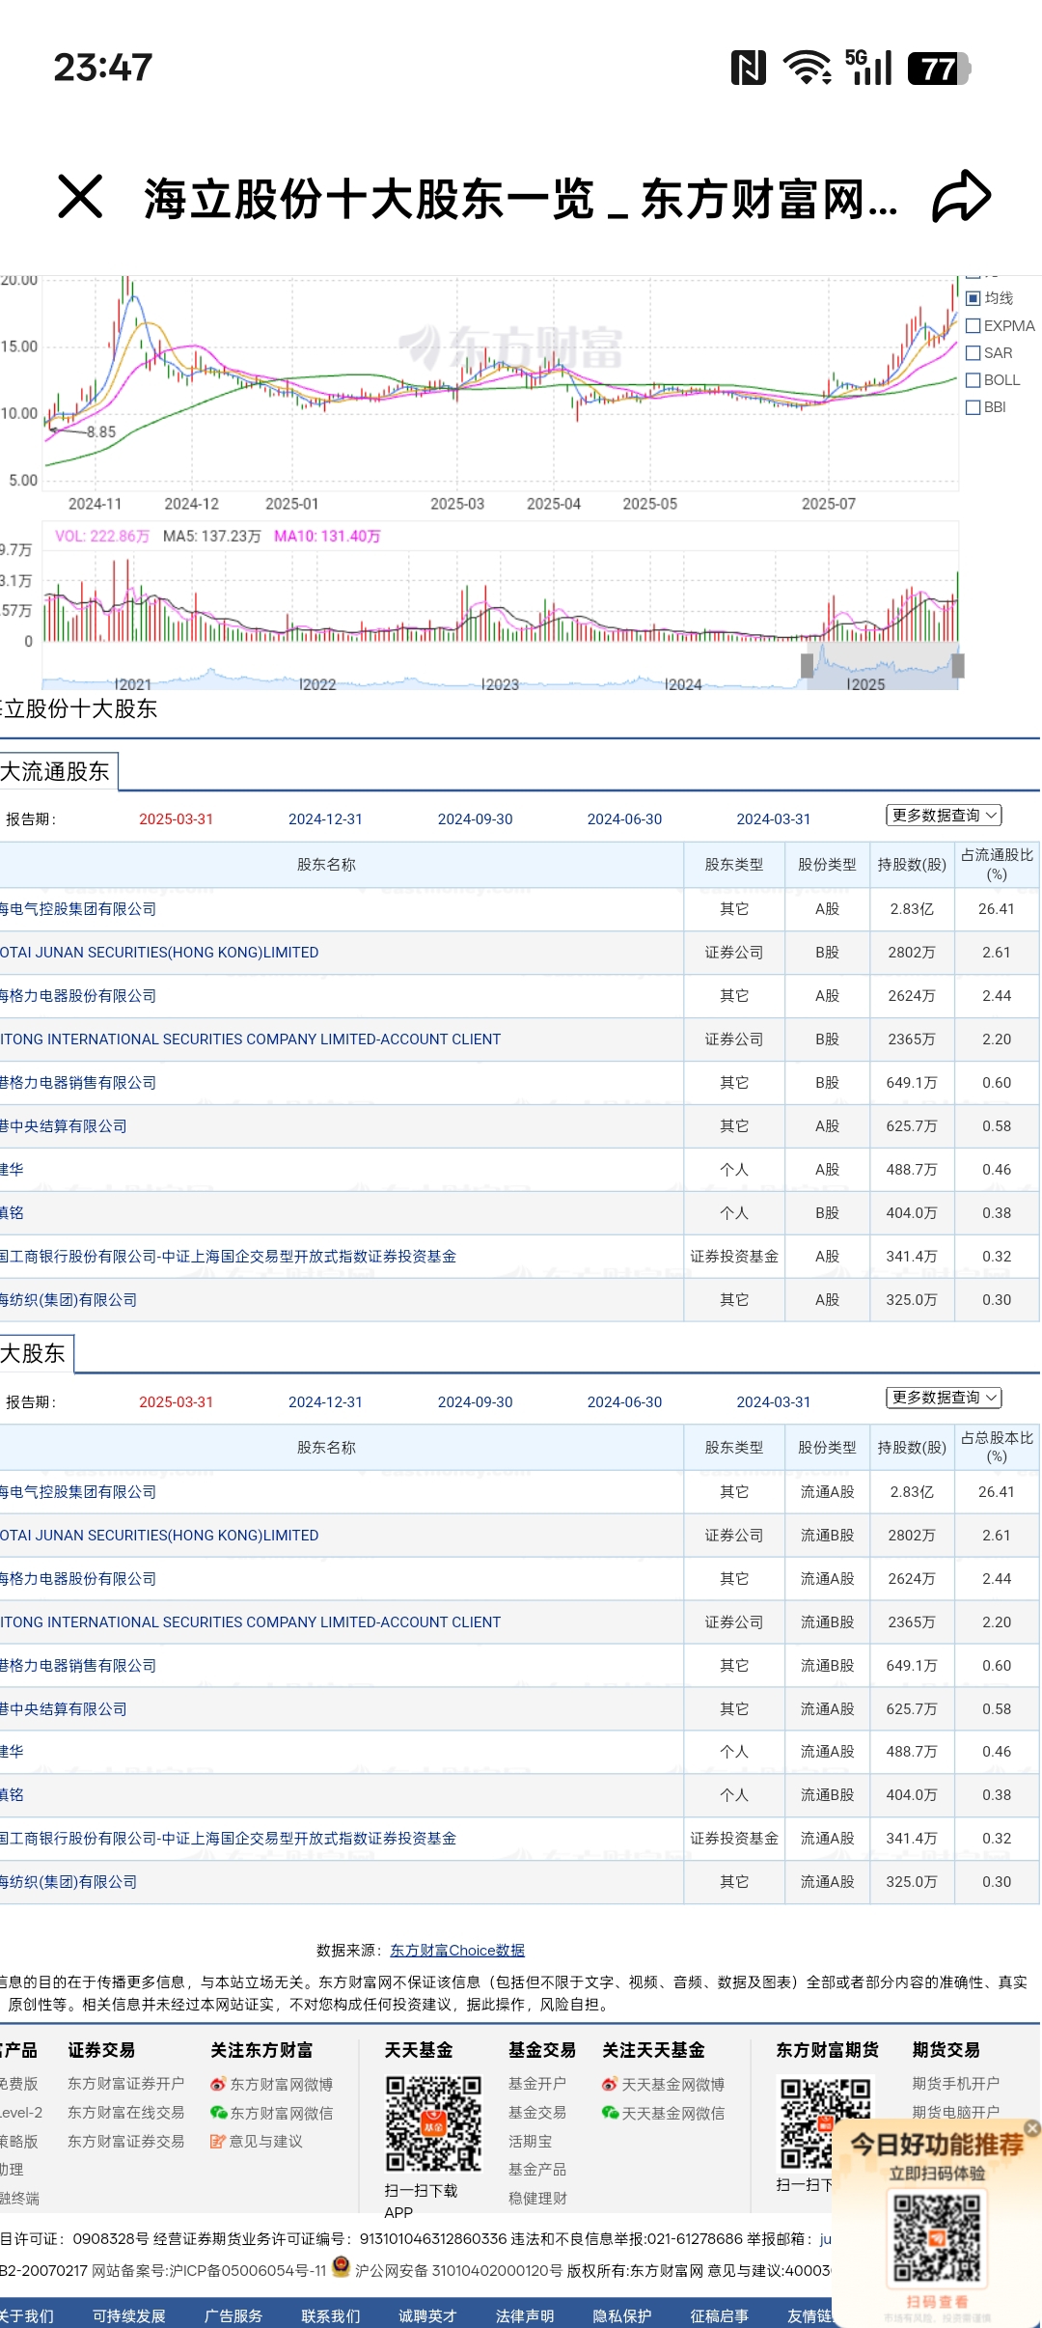Image resolution: width=1042 pixels, height=2328 pixels.
Task: Tap the battery indicator showing 77
Action: pos(939,69)
